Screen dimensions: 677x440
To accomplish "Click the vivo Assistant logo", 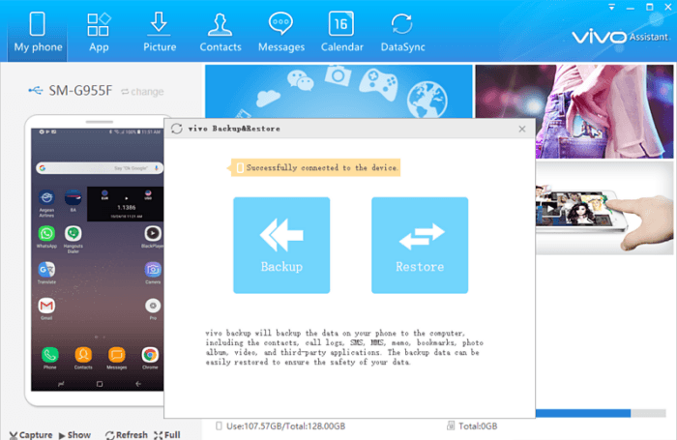I will 621,37.
